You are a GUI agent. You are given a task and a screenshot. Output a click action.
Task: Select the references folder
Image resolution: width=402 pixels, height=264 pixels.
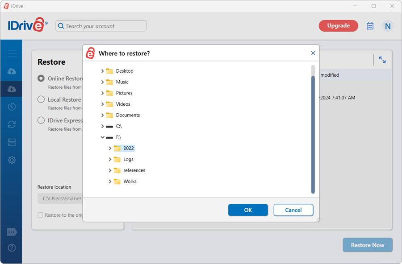coord(134,170)
